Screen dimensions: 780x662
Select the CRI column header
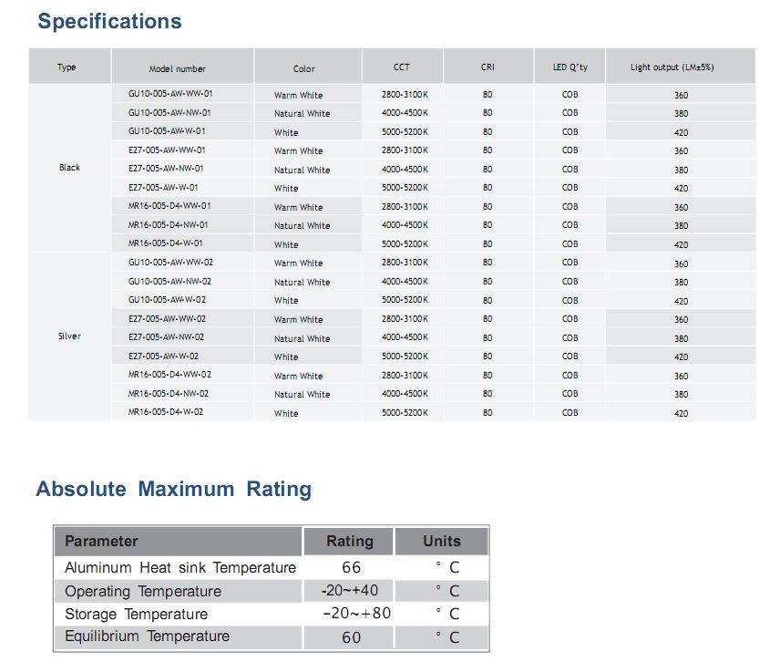[487, 67]
